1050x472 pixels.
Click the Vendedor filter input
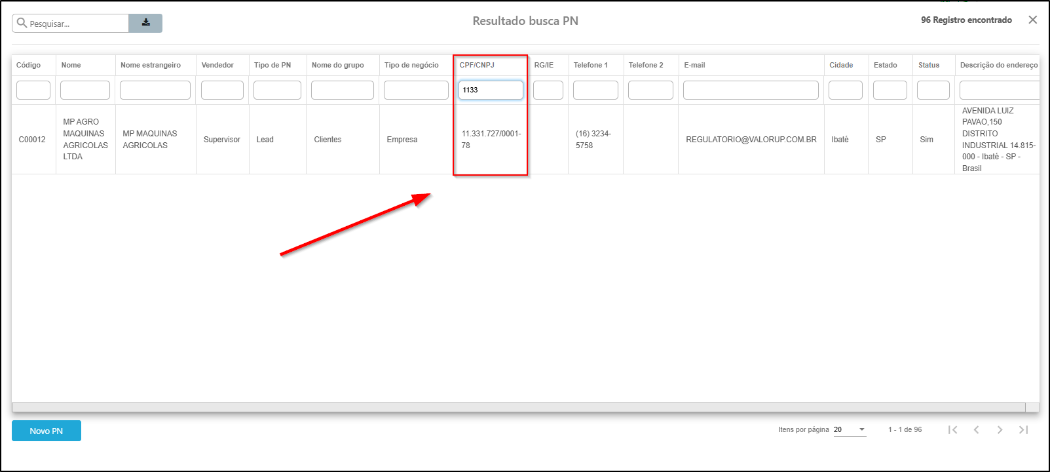(x=222, y=90)
